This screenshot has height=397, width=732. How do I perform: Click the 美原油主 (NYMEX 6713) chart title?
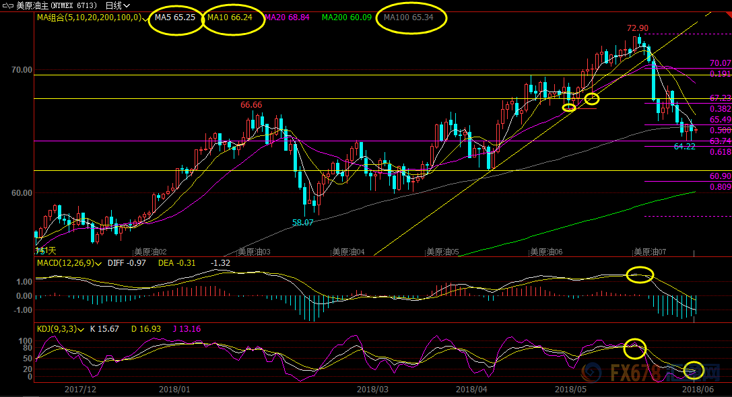(x=58, y=5)
